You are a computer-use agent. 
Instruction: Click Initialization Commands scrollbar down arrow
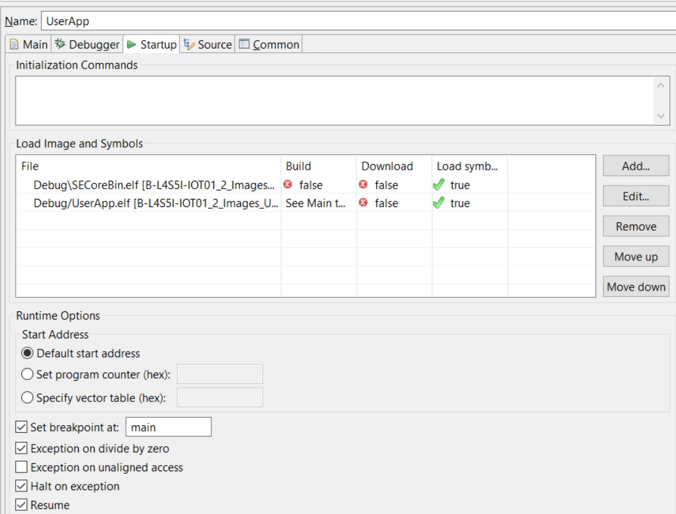[x=660, y=116]
